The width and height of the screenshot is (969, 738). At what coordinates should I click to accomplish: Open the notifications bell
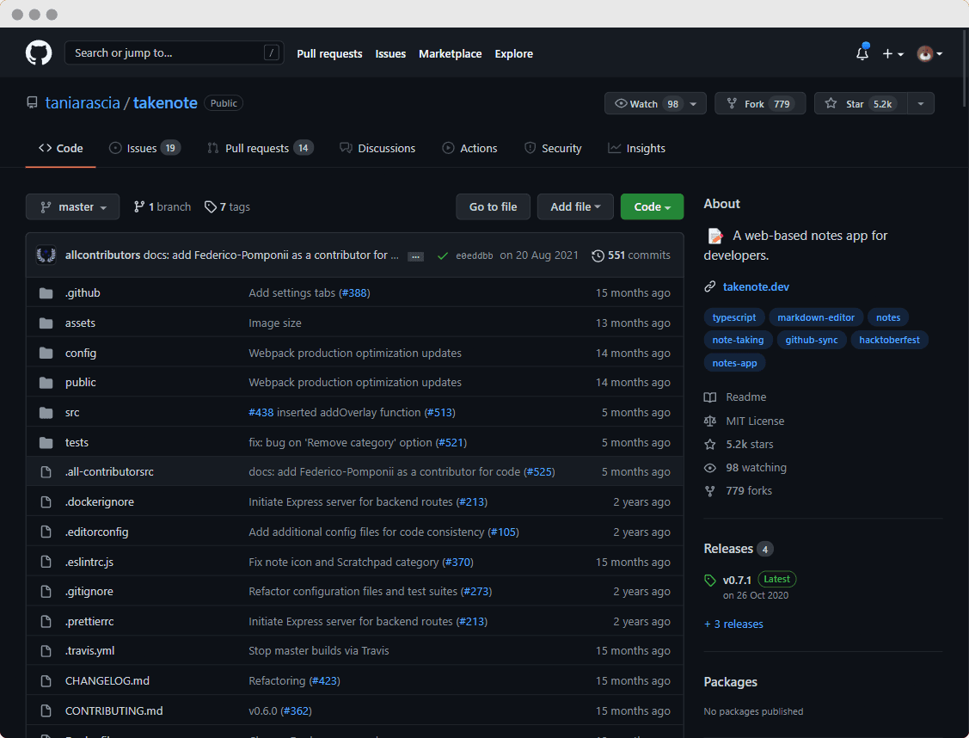(862, 53)
